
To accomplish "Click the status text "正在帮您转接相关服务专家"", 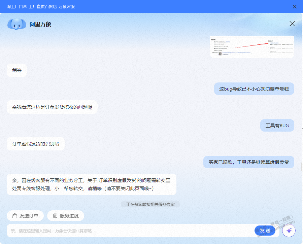I will (150, 204).
